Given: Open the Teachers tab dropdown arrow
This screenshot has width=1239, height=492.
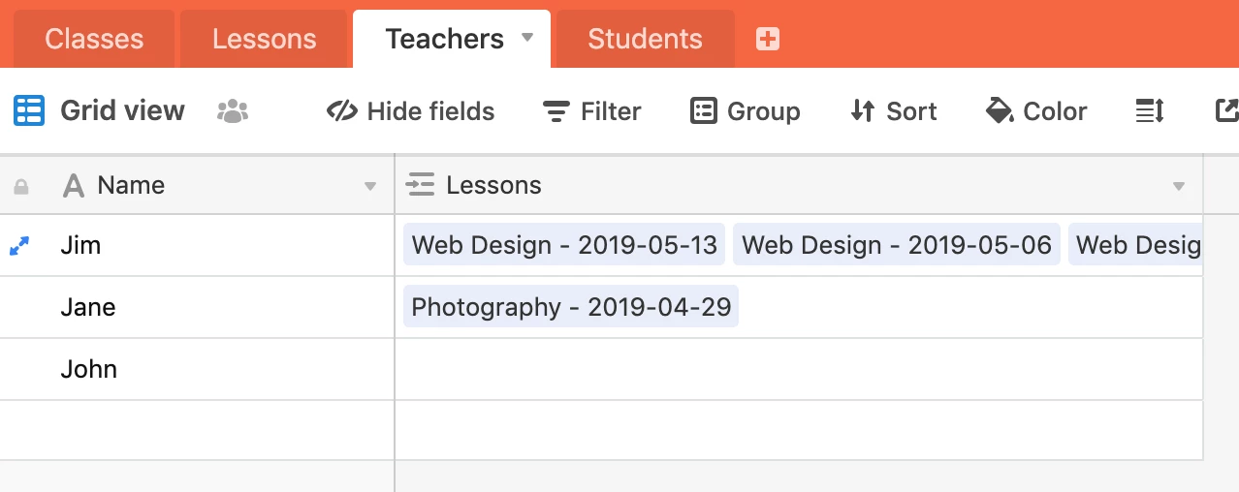Looking at the screenshot, I should pyautogui.click(x=527, y=38).
